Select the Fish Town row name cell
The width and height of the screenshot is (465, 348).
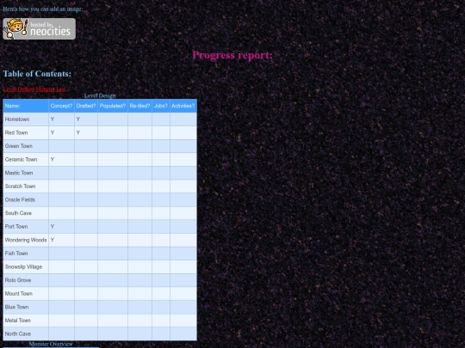[26, 253]
